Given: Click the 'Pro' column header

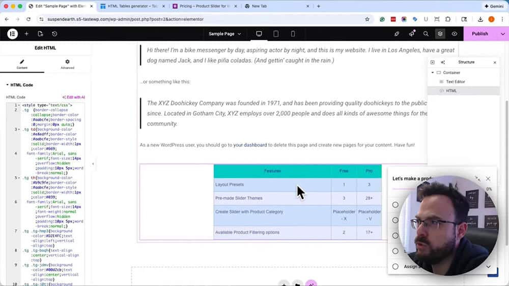Looking at the screenshot, I should [369, 171].
